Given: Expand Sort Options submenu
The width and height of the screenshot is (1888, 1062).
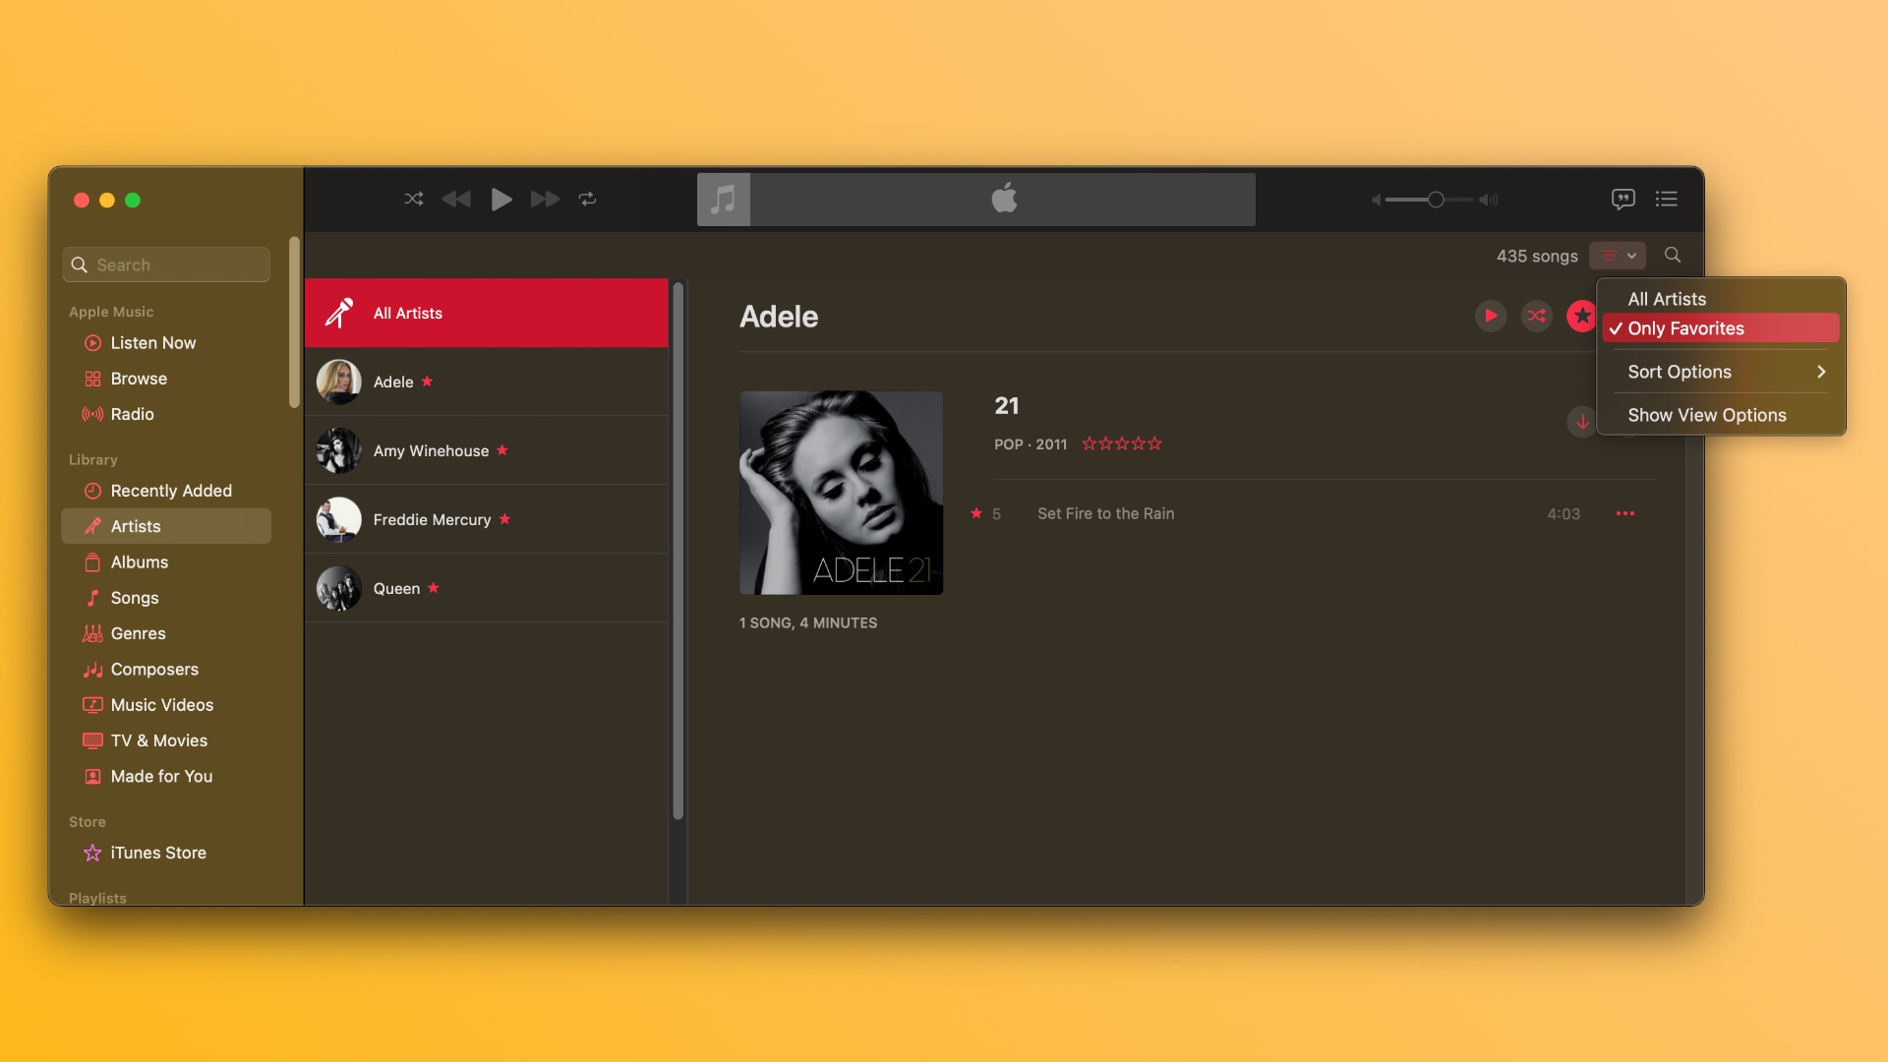Looking at the screenshot, I should pyautogui.click(x=1721, y=372).
